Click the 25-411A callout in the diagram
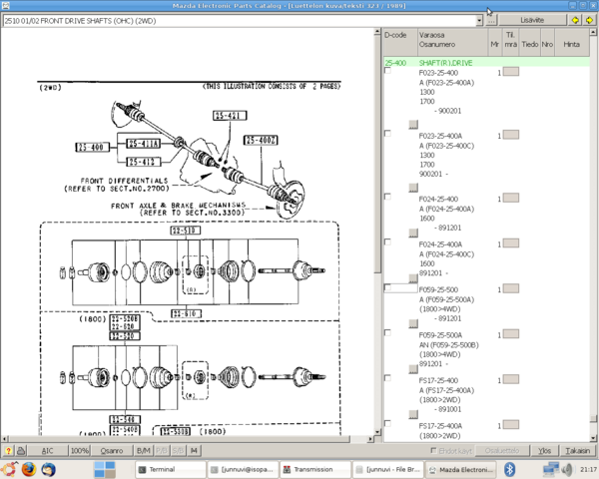This screenshot has height=479, width=599. (x=144, y=144)
